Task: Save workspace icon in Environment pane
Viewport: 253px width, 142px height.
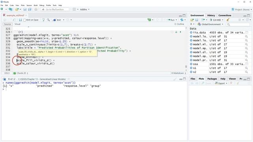Action: tap(197, 20)
